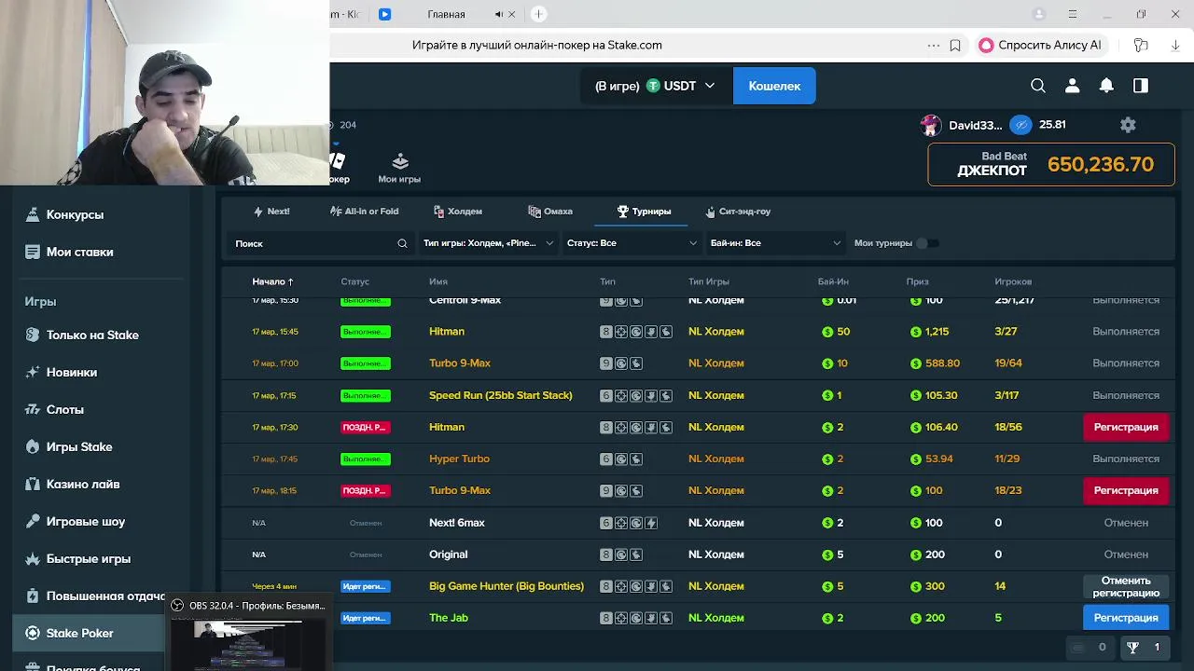Open the Bad Beat Джекпот banner
The width and height of the screenshot is (1194, 671).
tap(1051, 165)
